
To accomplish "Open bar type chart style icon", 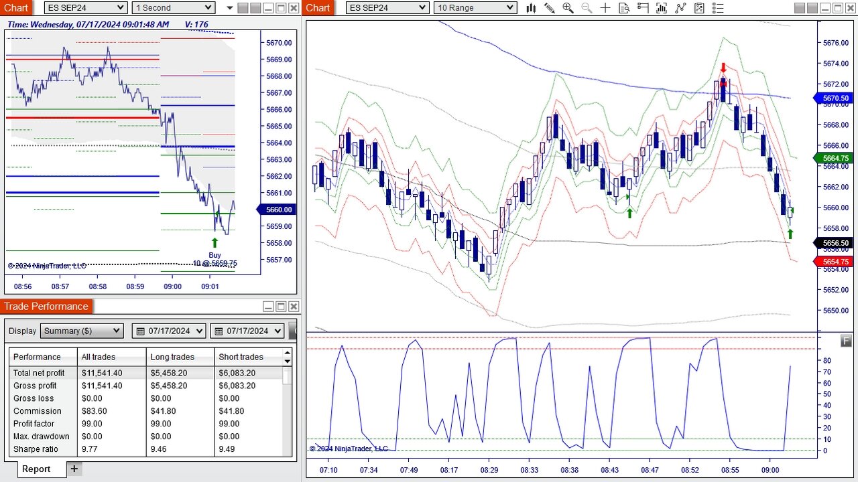I will pyautogui.click(x=531, y=8).
